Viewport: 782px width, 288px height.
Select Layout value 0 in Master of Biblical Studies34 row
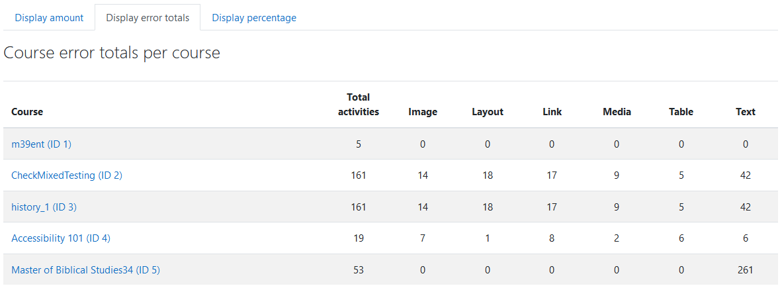488,270
